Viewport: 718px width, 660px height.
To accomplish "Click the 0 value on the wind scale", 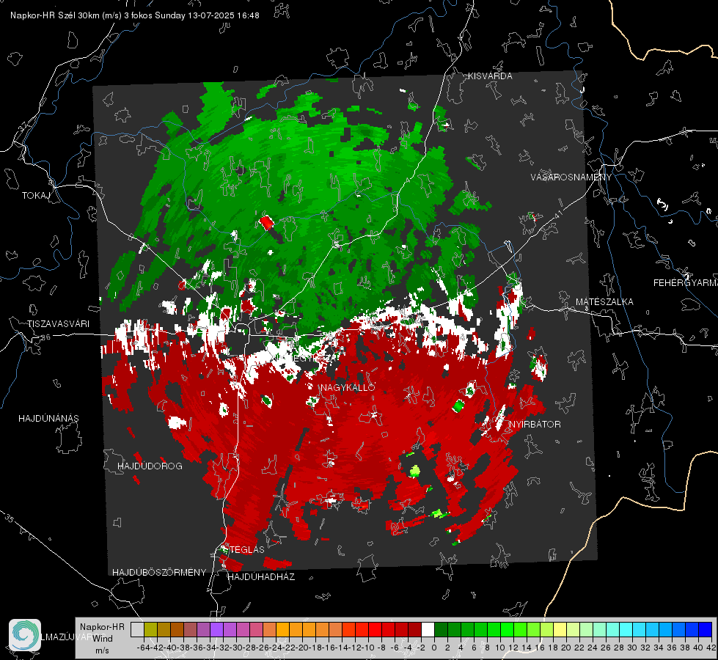I will (434, 648).
